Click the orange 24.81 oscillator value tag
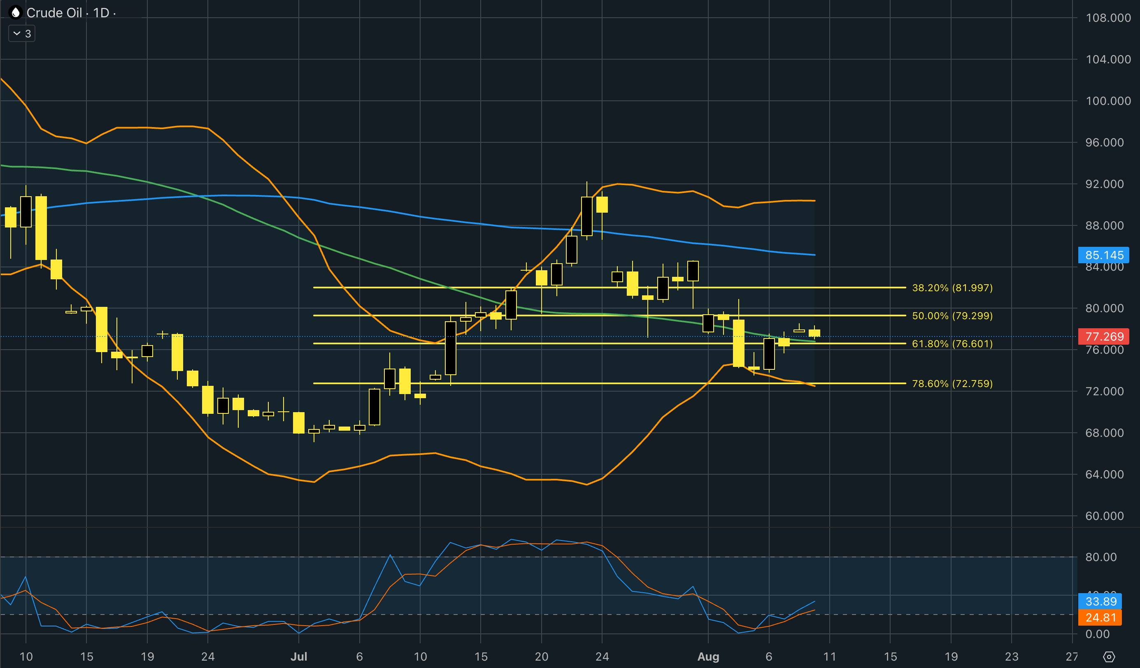The width and height of the screenshot is (1140, 668). [x=1100, y=617]
